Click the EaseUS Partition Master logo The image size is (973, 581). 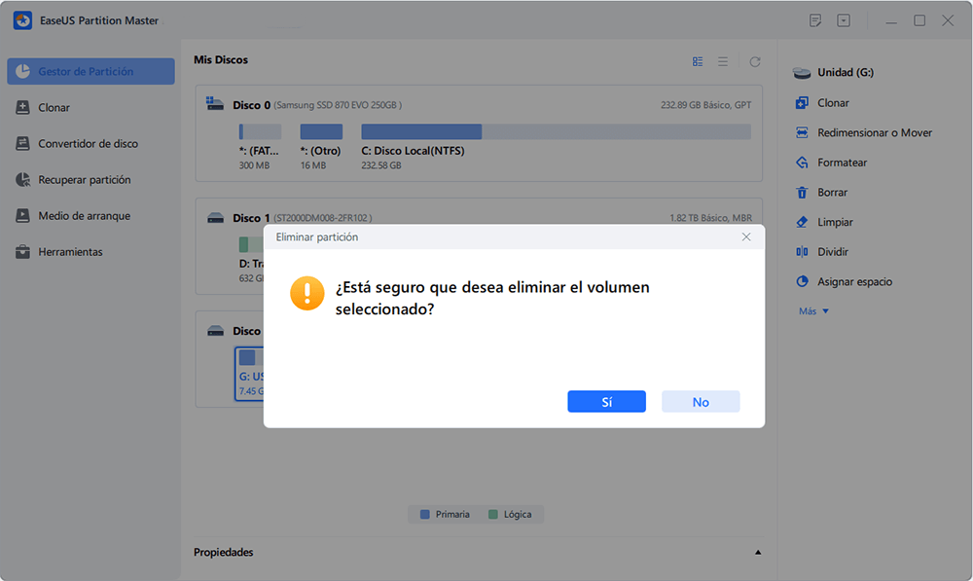[23, 20]
